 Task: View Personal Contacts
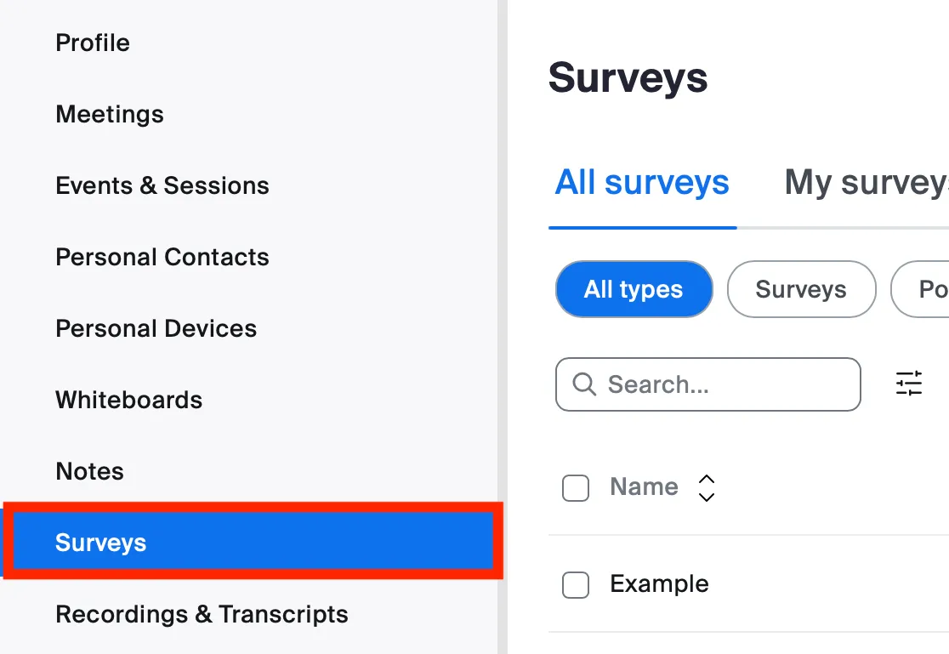[x=162, y=257]
